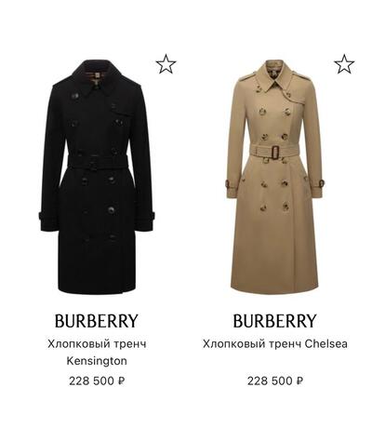Image resolution: width=372 pixels, height=441 pixels.
Task: Click the hem of the black Kensington coat
Action: pyautogui.click(x=97, y=288)
